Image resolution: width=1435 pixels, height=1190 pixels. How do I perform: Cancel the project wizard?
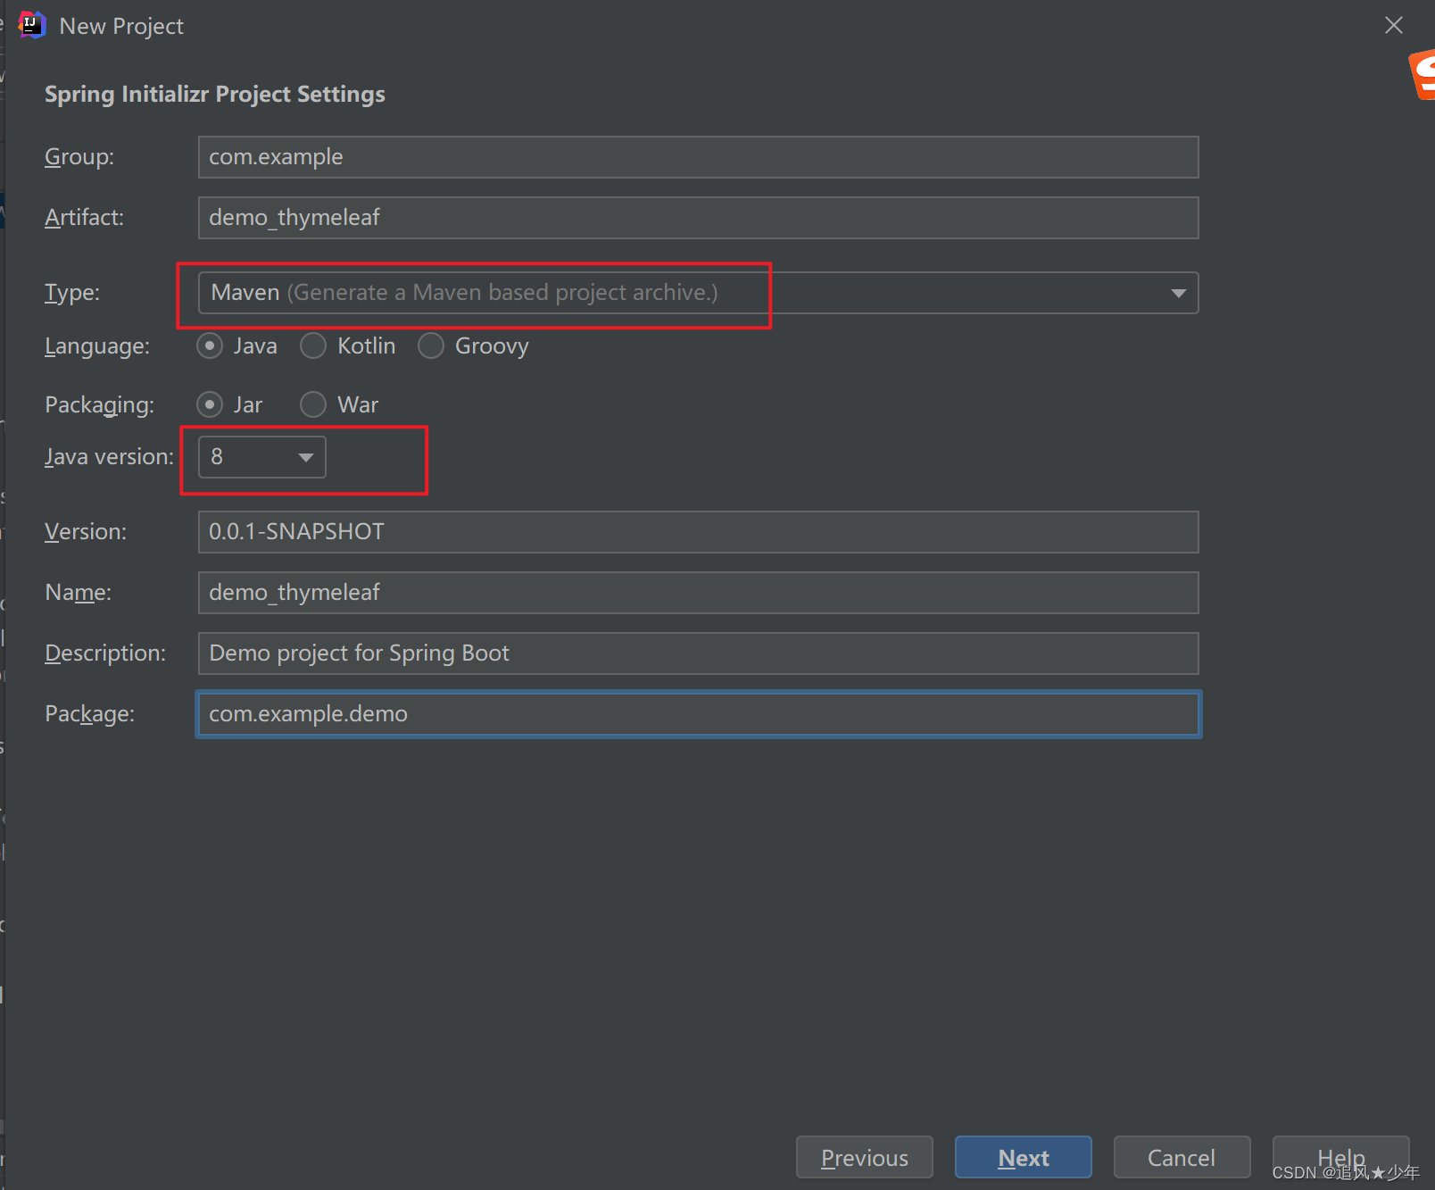click(x=1182, y=1157)
